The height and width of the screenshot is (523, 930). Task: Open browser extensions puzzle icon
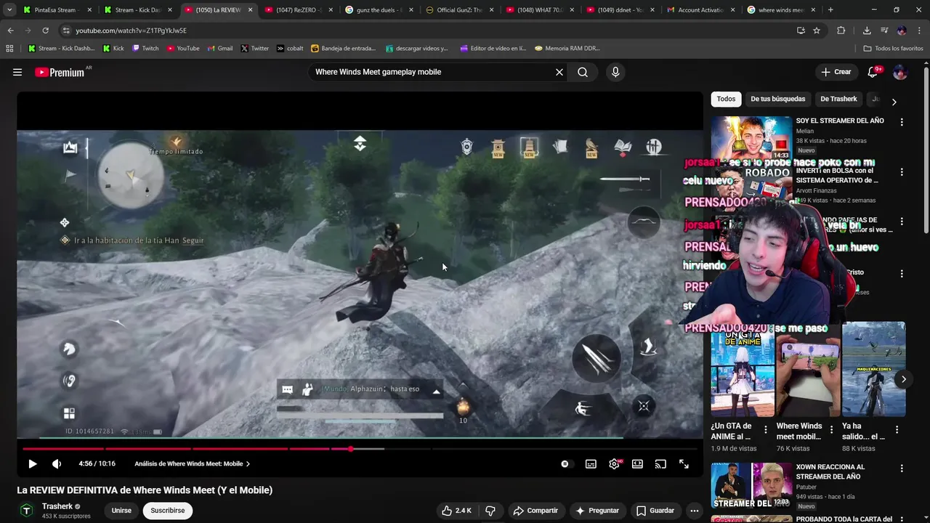[x=841, y=31]
